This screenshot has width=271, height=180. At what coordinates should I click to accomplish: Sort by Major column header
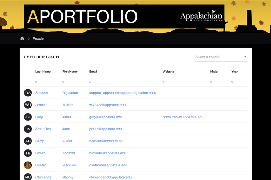coord(214,72)
